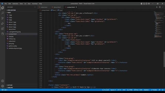This screenshot has width=165, height=93.
Task: Open the File menu
Action: pos(6,4)
